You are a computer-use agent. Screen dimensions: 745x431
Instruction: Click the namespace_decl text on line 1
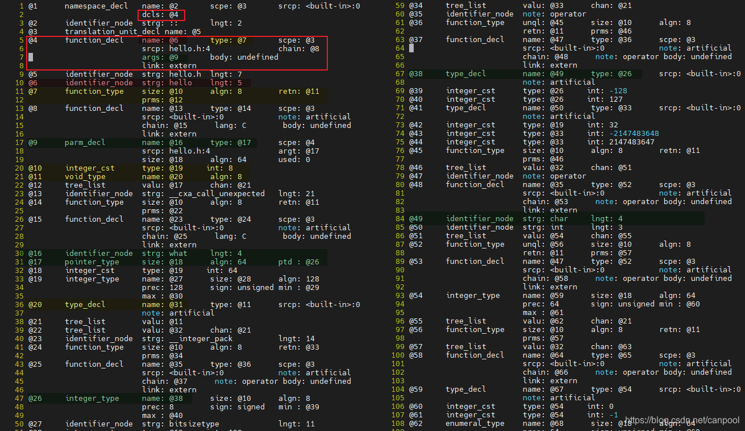click(96, 6)
